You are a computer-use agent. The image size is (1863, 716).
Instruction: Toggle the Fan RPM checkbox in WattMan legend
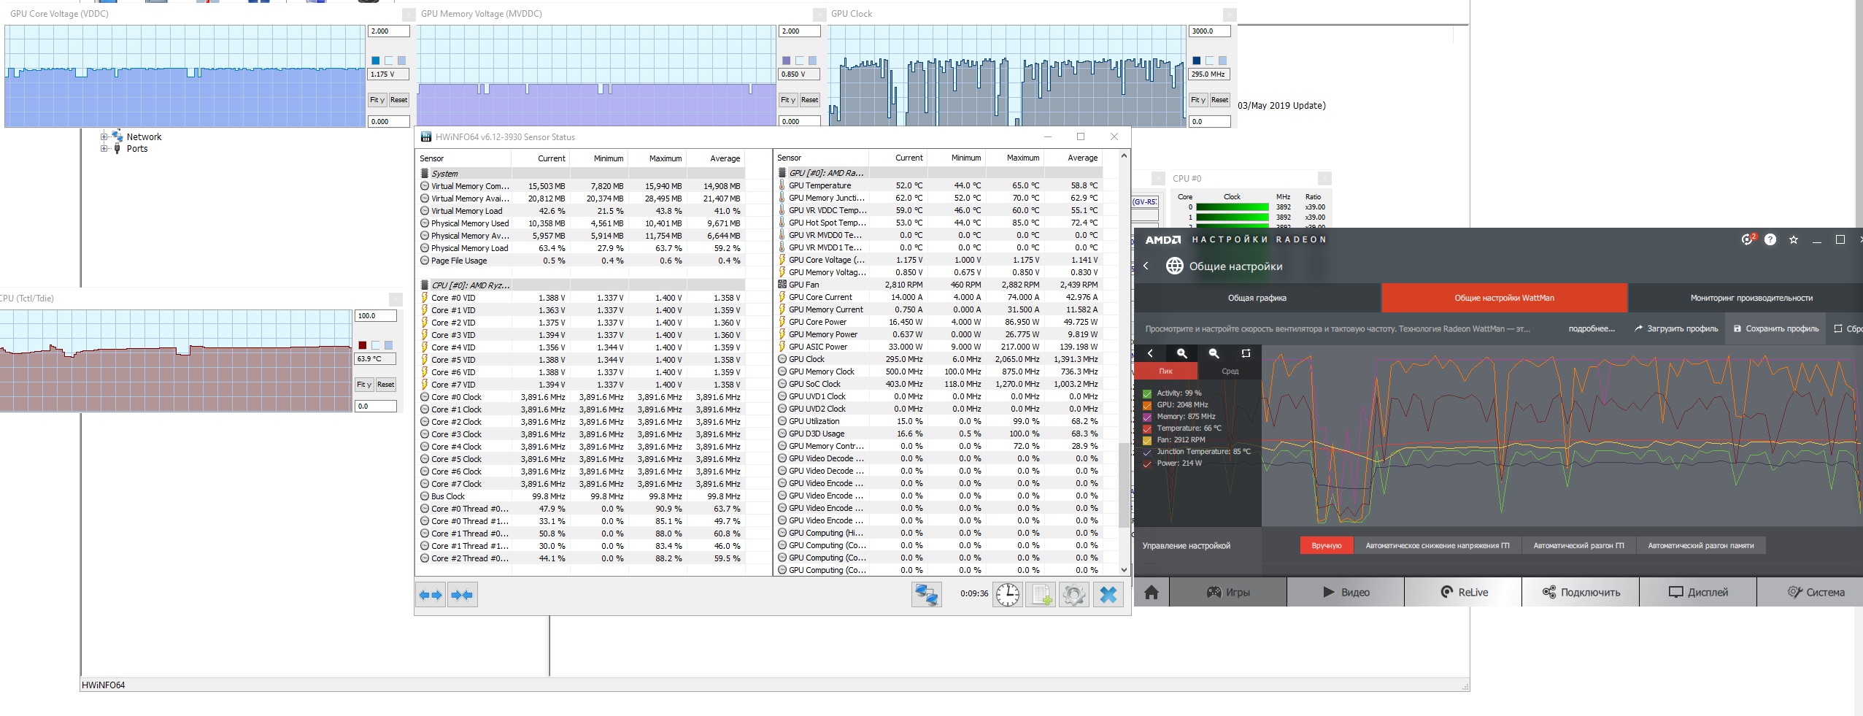[1147, 440]
